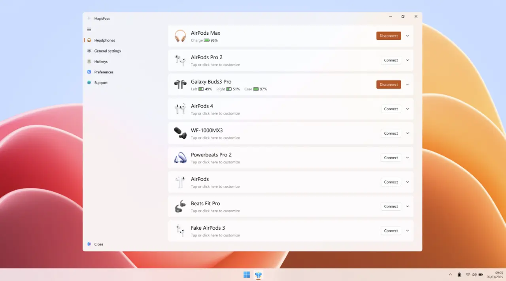Click customize hint under WF-1000MX3
Screen dimensions: 506x281
[x=215, y=138]
